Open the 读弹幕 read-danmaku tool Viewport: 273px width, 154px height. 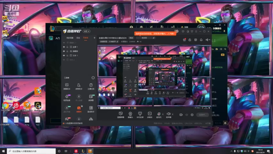click(x=91, y=98)
